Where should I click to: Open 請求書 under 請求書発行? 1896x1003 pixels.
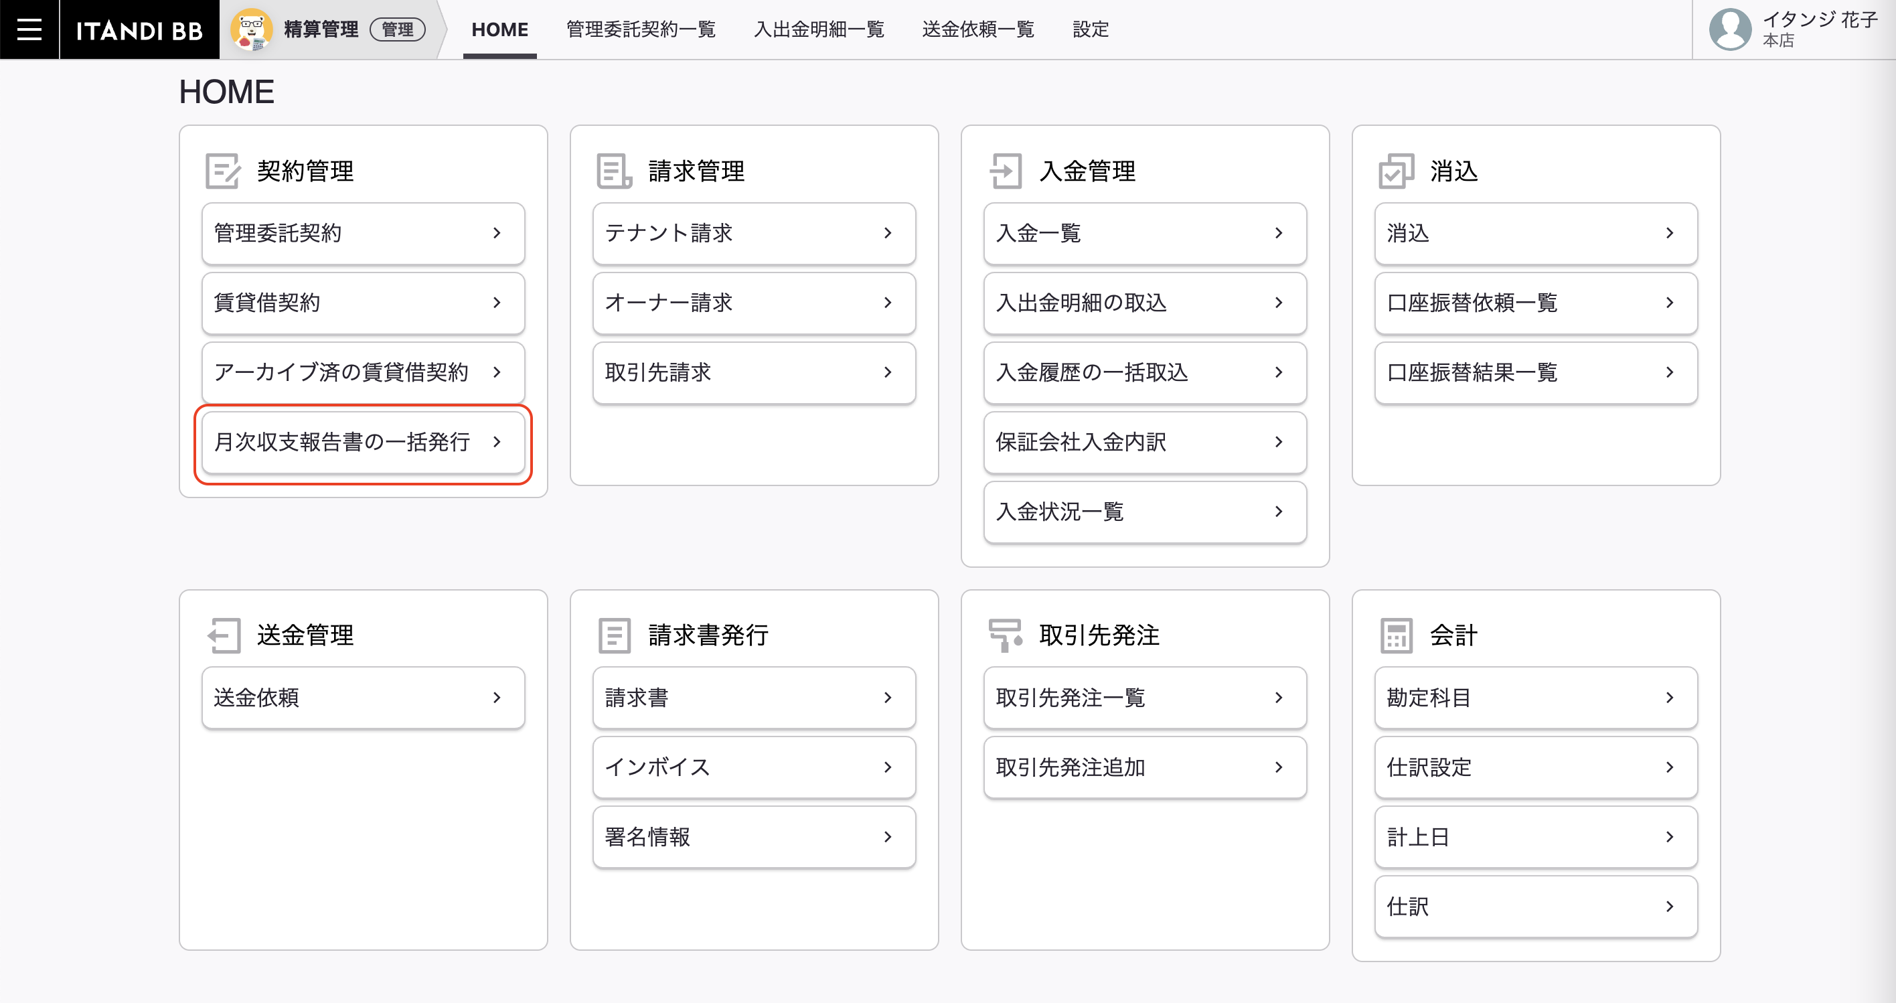pyautogui.click(x=755, y=697)
